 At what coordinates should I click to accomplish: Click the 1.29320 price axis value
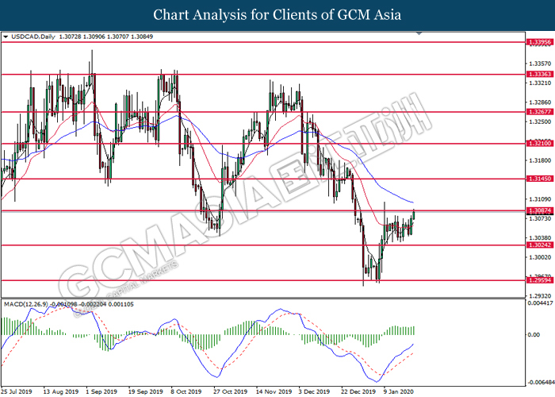540,295
